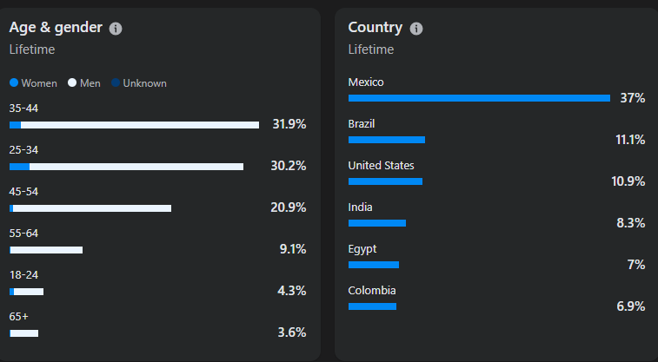Image resolution: width=658 pixels, height=362 pixels.
Task: Click the Egypt country bar
Action: pos(374,265)
